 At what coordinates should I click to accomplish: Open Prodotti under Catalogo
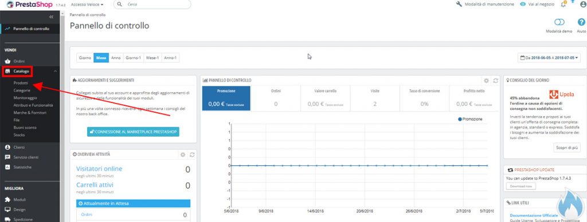pos(21,83)
